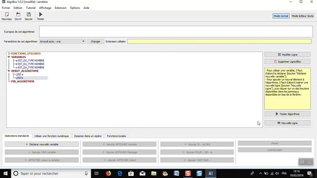Image resolution: width=317 pixels, height=178 pixels.
Task: Open the Options menu
Action: click(x=75, y=8)
